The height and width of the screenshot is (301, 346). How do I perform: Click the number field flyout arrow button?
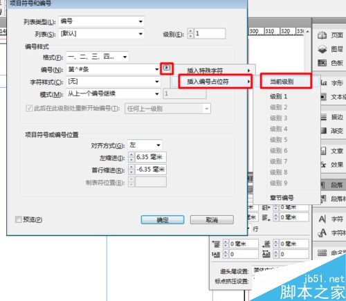click(167, 68)
